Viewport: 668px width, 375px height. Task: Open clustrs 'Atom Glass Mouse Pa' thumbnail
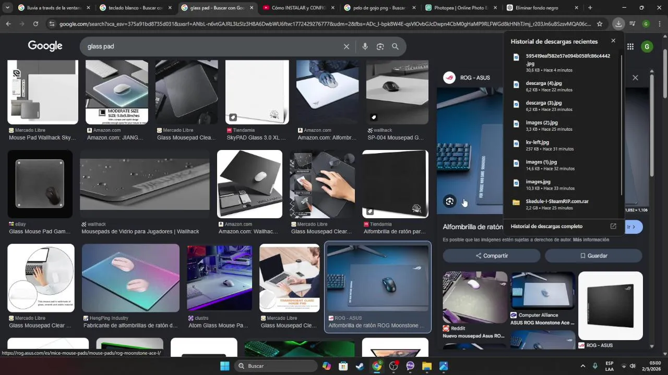pos(219,278)
